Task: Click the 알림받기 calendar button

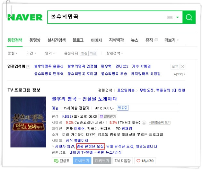Action: click(x=108, y=117)
